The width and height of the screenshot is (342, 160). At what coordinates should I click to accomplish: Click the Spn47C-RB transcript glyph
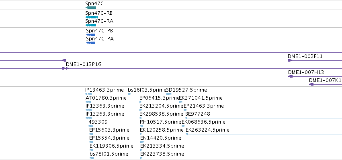[91, 17]
